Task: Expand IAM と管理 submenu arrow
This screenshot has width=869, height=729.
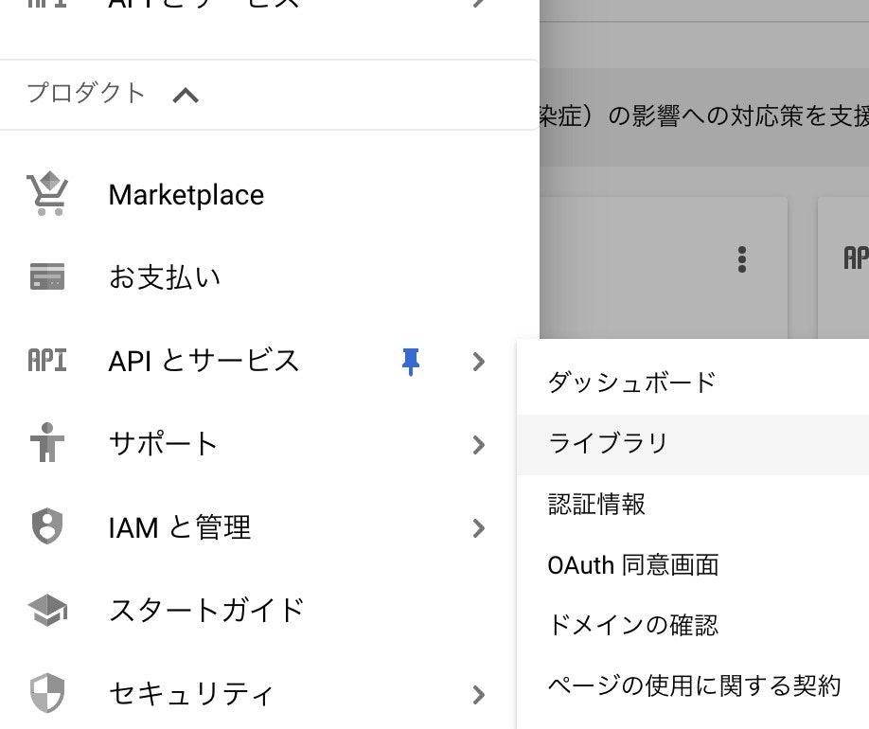Action: point(479,528)
